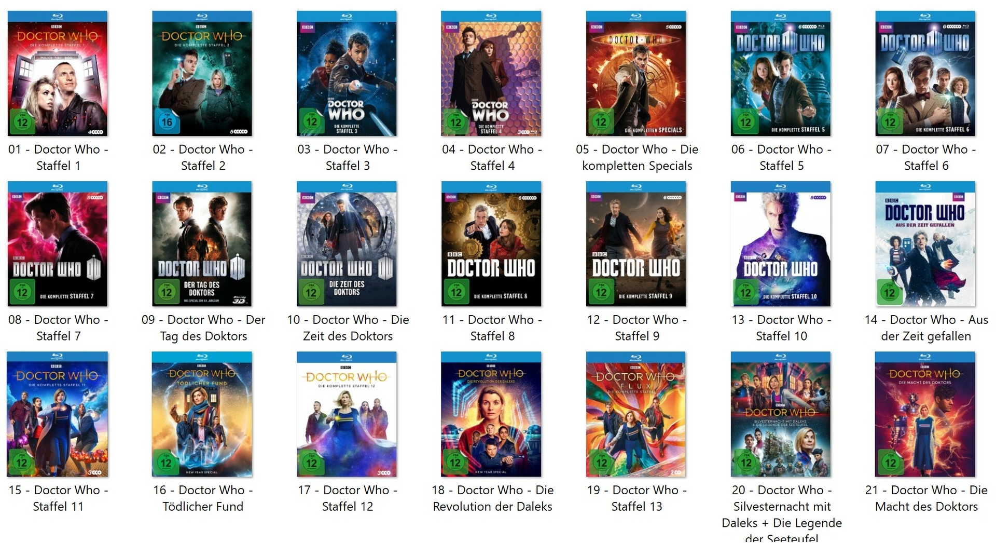Screen dimensions: 996x543
Task: Click the 'Die Revolution der Daleks' cover
Action: pos(491,414)
